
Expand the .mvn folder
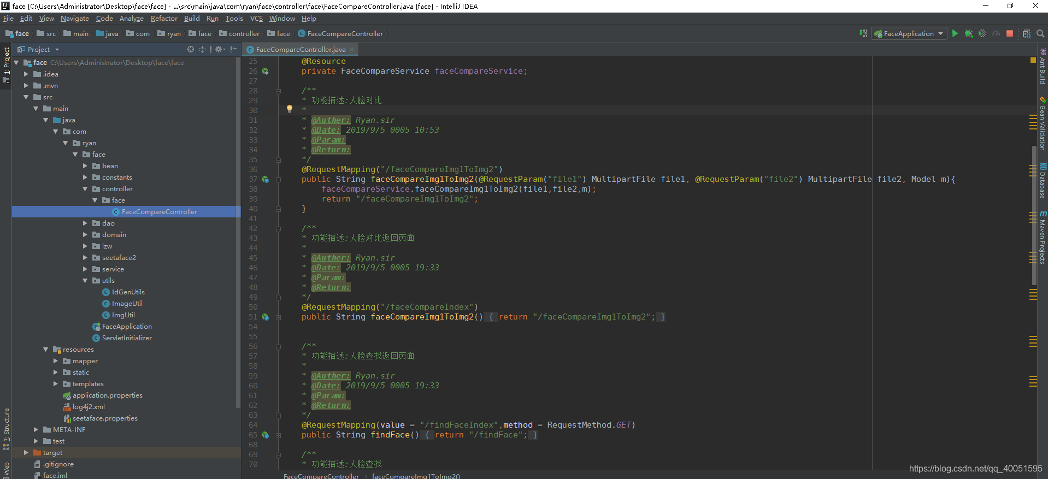click(26, 85)
